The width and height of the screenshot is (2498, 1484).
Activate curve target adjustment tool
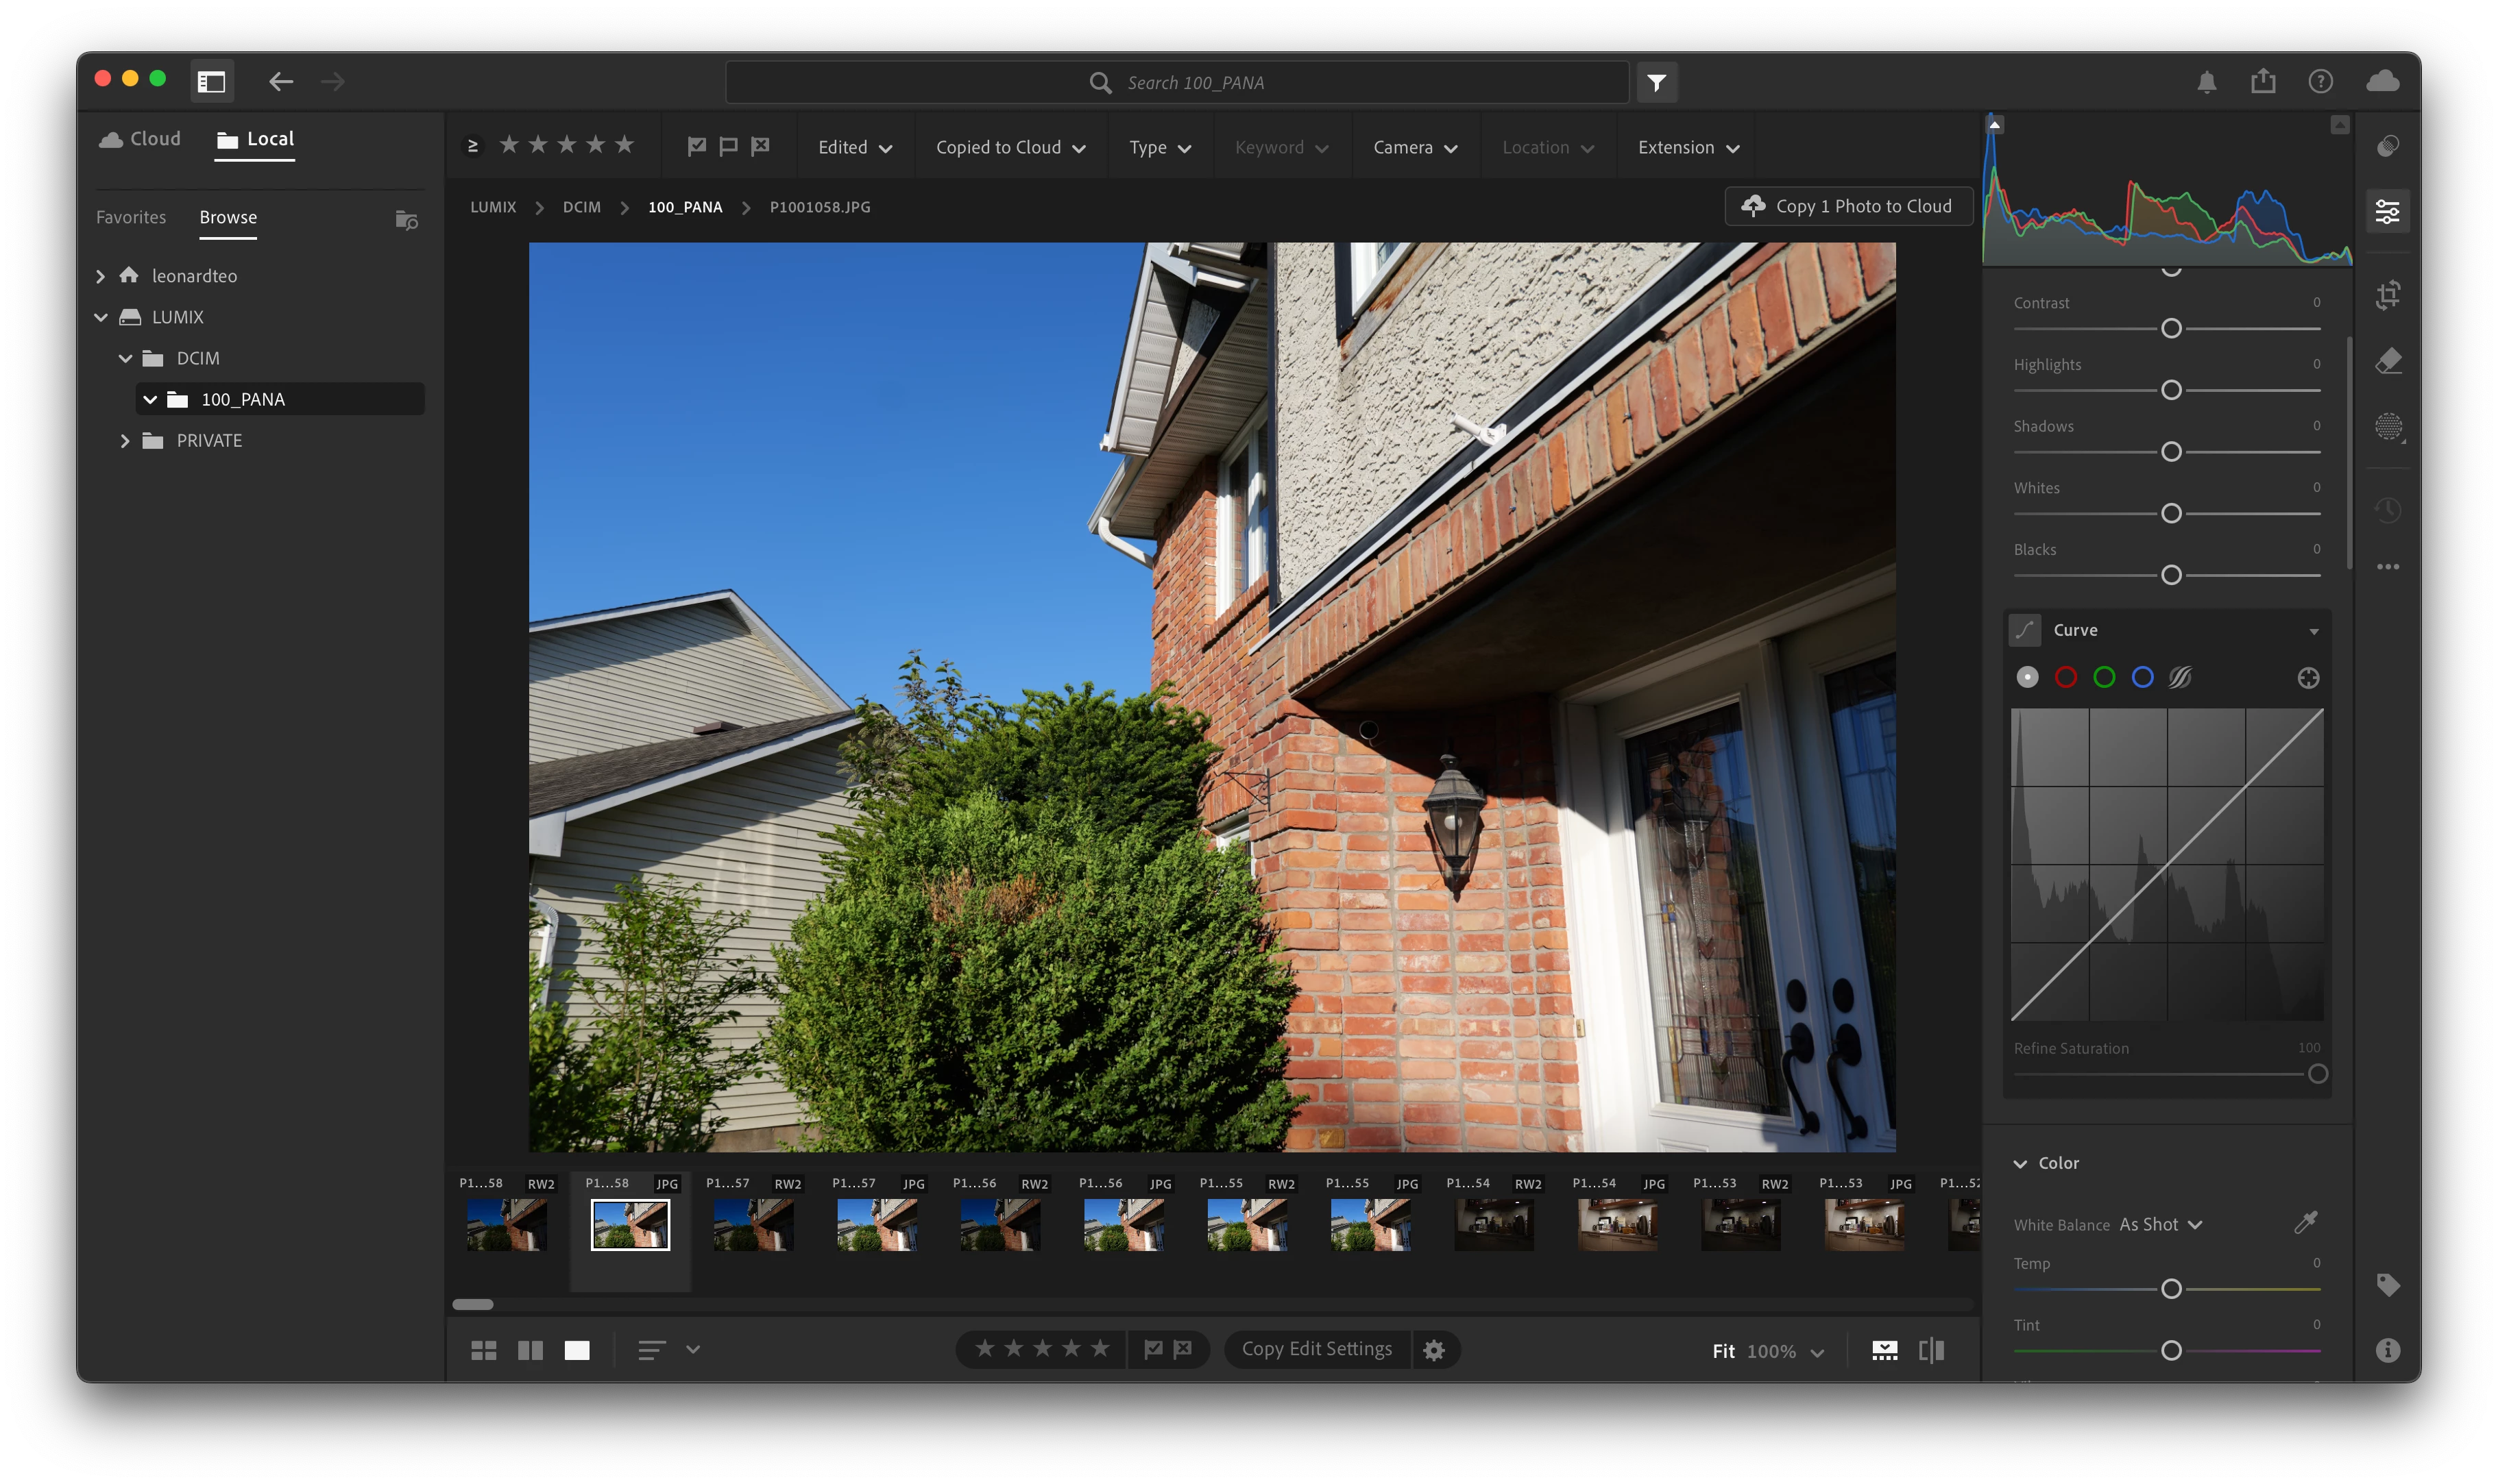tap(2308, 678)
